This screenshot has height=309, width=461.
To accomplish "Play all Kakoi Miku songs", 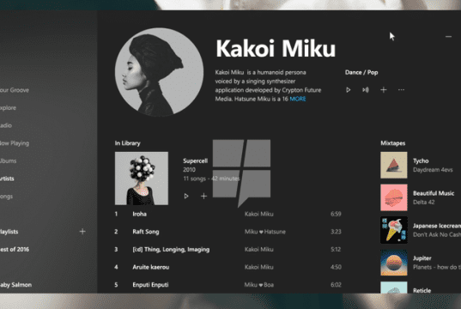I will click(348, 90).
